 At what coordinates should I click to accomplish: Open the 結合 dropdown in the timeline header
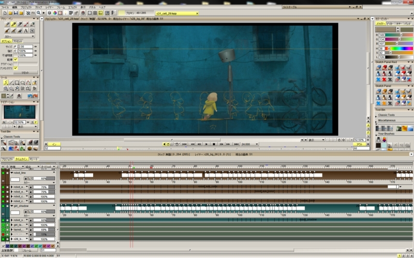coord(32,167)
